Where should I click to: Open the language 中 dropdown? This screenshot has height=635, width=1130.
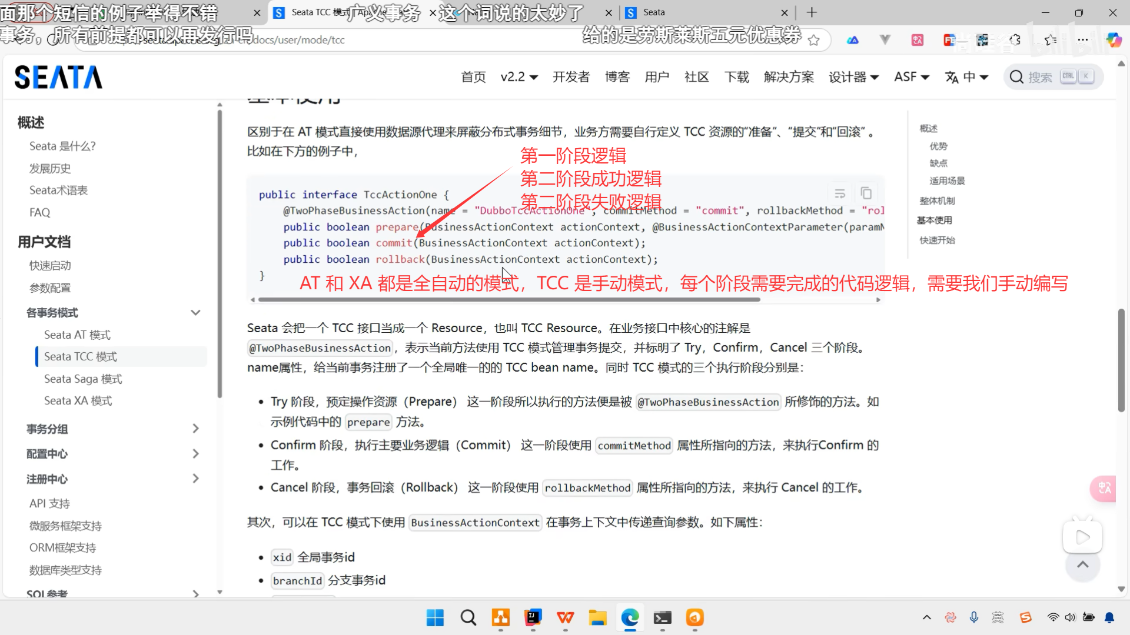pos(966,77)
